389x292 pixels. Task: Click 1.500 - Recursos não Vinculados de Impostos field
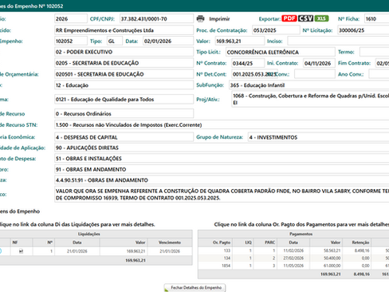pos(222,125)
